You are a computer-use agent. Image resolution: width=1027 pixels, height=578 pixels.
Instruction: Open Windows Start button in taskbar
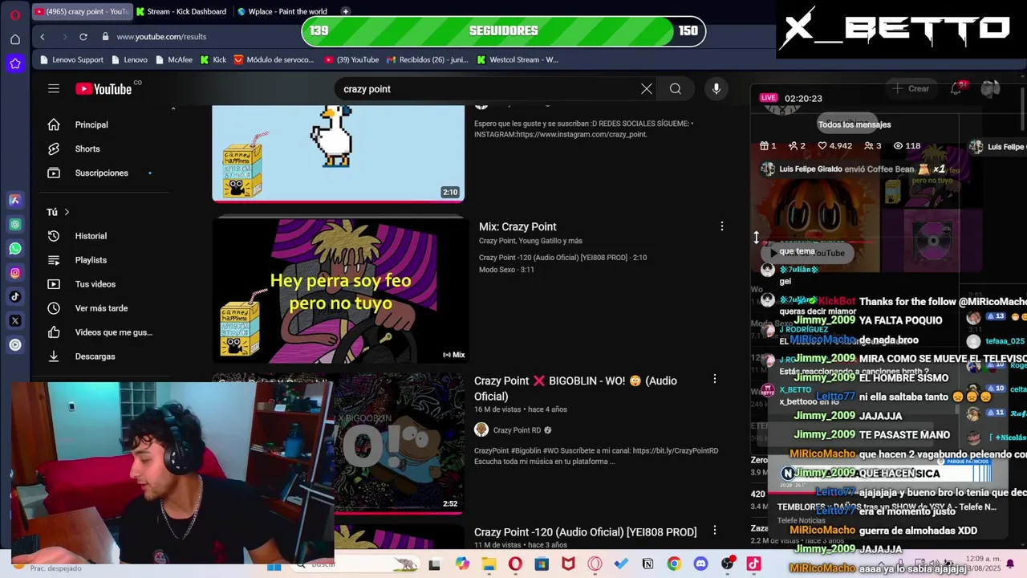274,565
